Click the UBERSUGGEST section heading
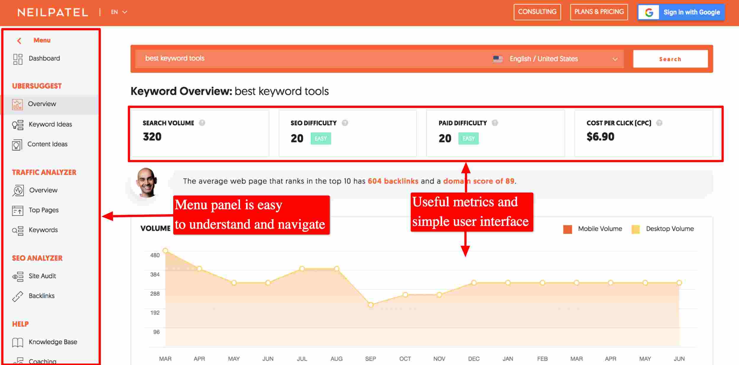Viewport: 739px width, 365px height. 37,86
